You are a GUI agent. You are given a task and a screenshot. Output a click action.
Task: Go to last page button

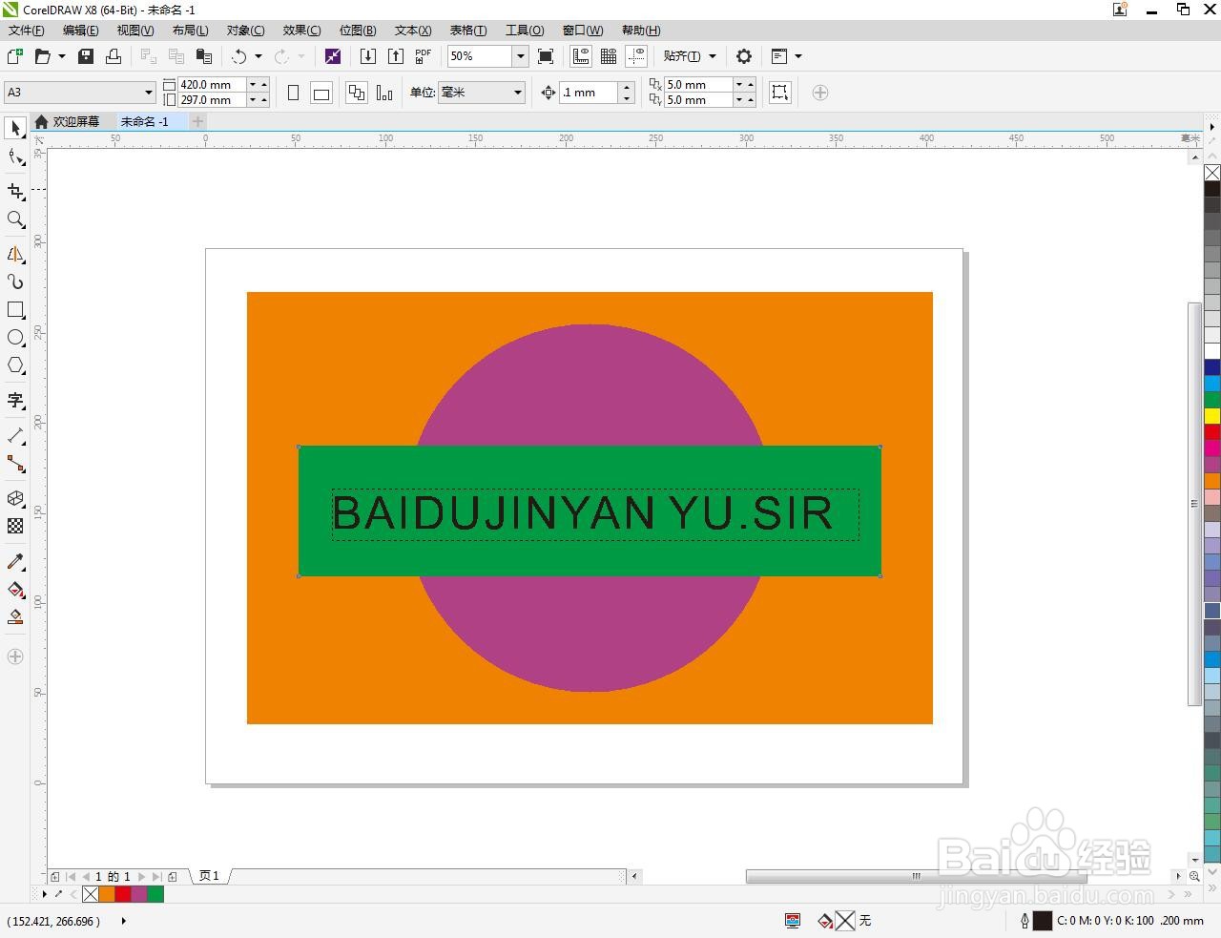(156, 876)
